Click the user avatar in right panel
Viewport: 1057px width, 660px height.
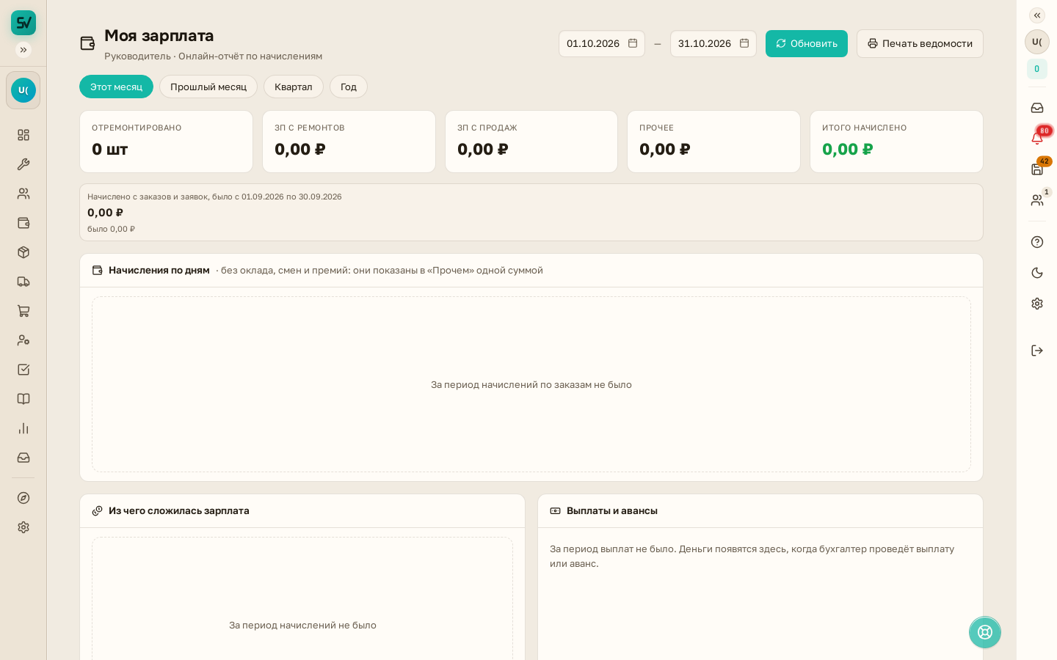(1037, 42)
